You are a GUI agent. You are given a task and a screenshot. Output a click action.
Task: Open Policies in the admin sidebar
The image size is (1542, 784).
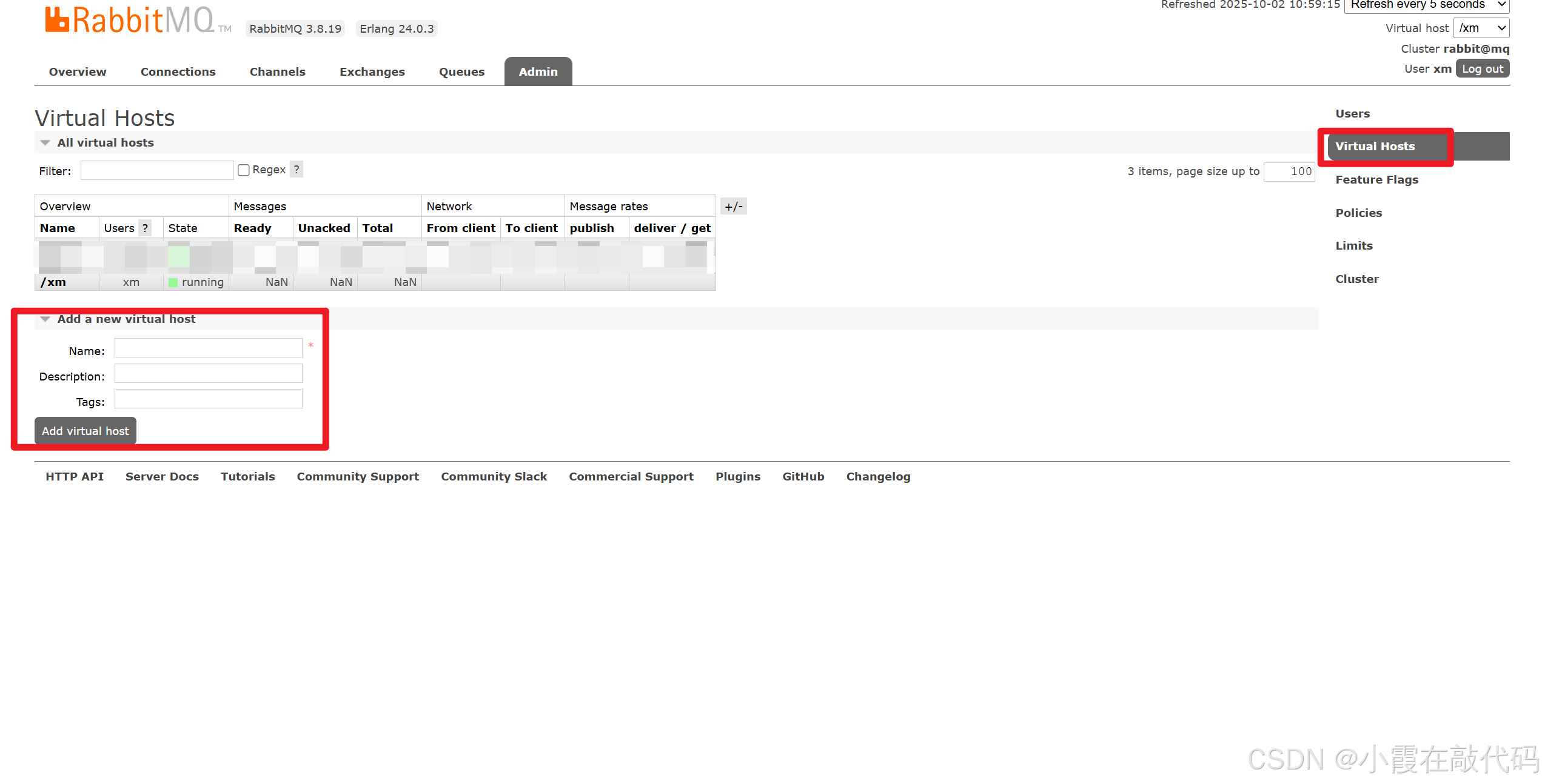point(1358,213)
